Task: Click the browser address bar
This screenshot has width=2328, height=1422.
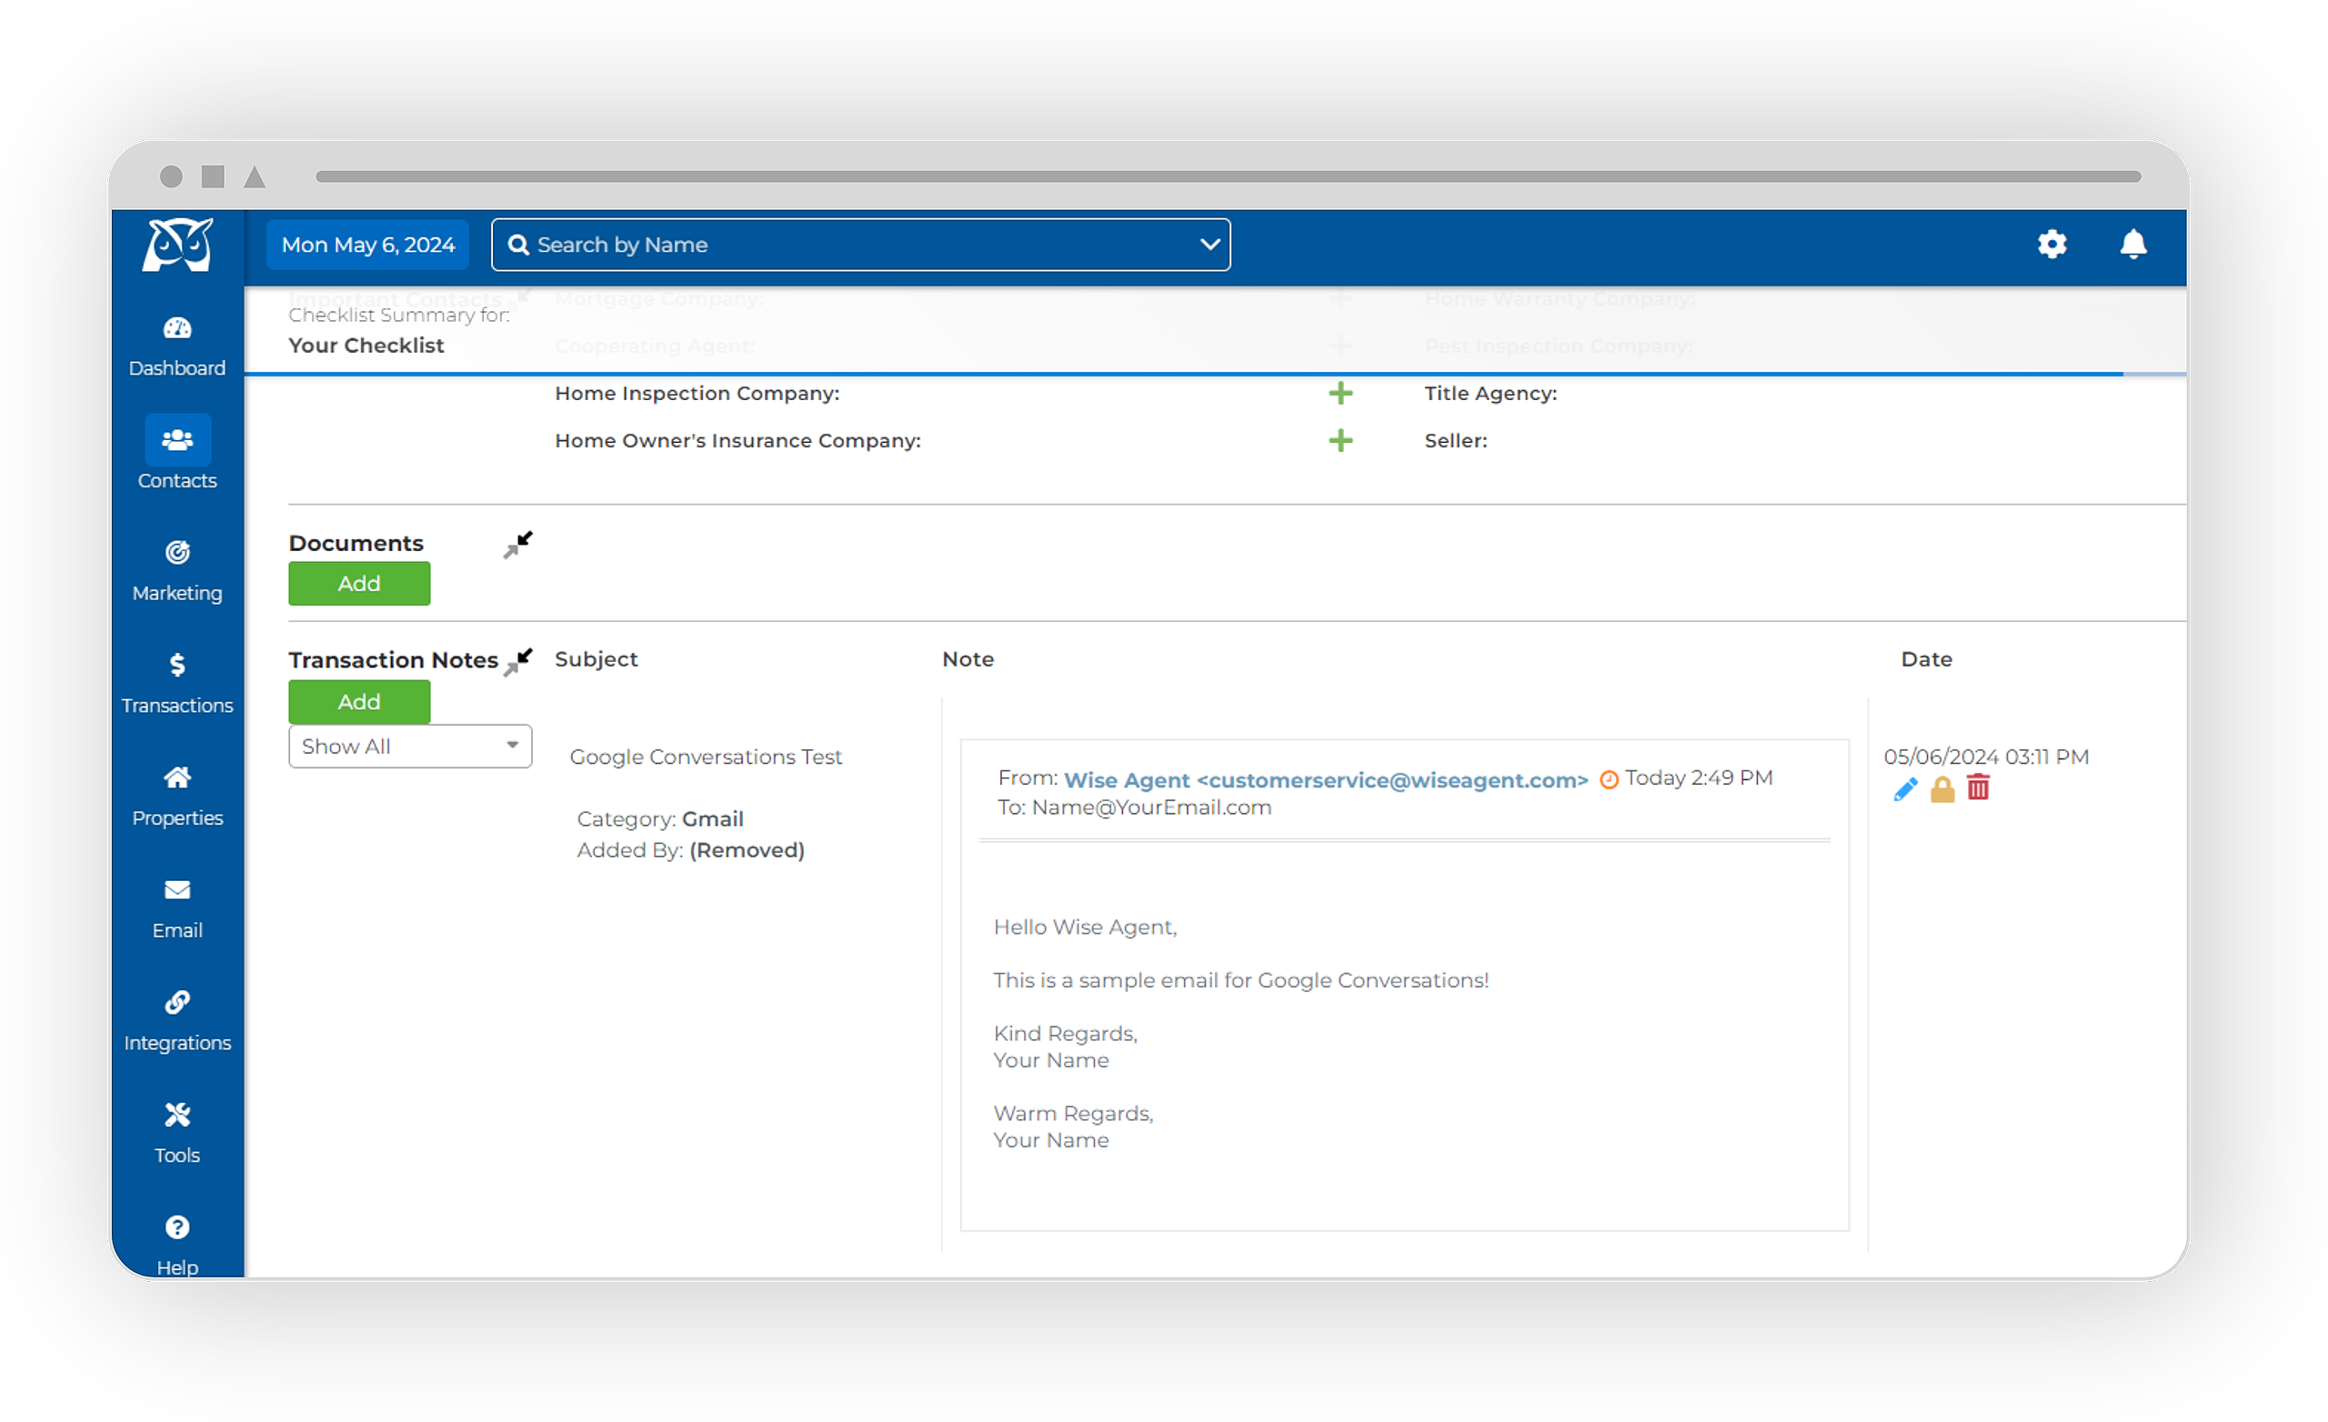Action: click(x=1228, y=176)
